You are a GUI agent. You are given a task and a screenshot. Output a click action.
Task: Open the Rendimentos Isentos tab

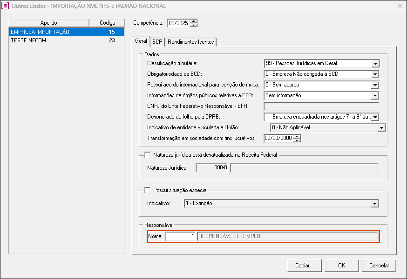(191, 42)
